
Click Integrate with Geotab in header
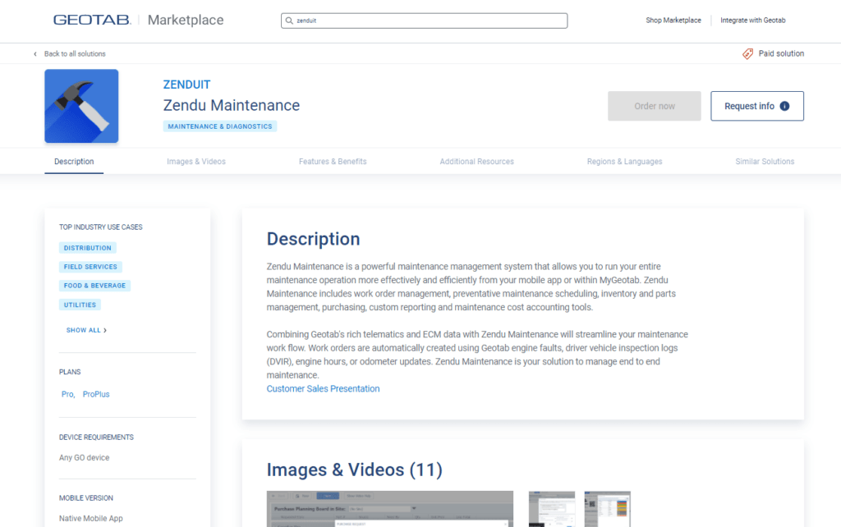[x=753, y=21]
